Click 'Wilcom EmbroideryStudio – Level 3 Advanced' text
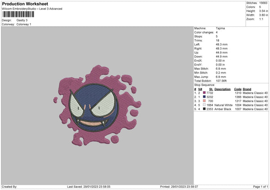The width and height of the screenshot is (270, 190). pyautogui.click(x=32, y=9)
